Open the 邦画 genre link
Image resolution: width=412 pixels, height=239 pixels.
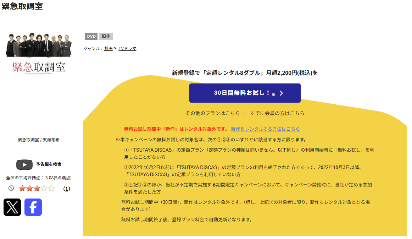point(108,48)
